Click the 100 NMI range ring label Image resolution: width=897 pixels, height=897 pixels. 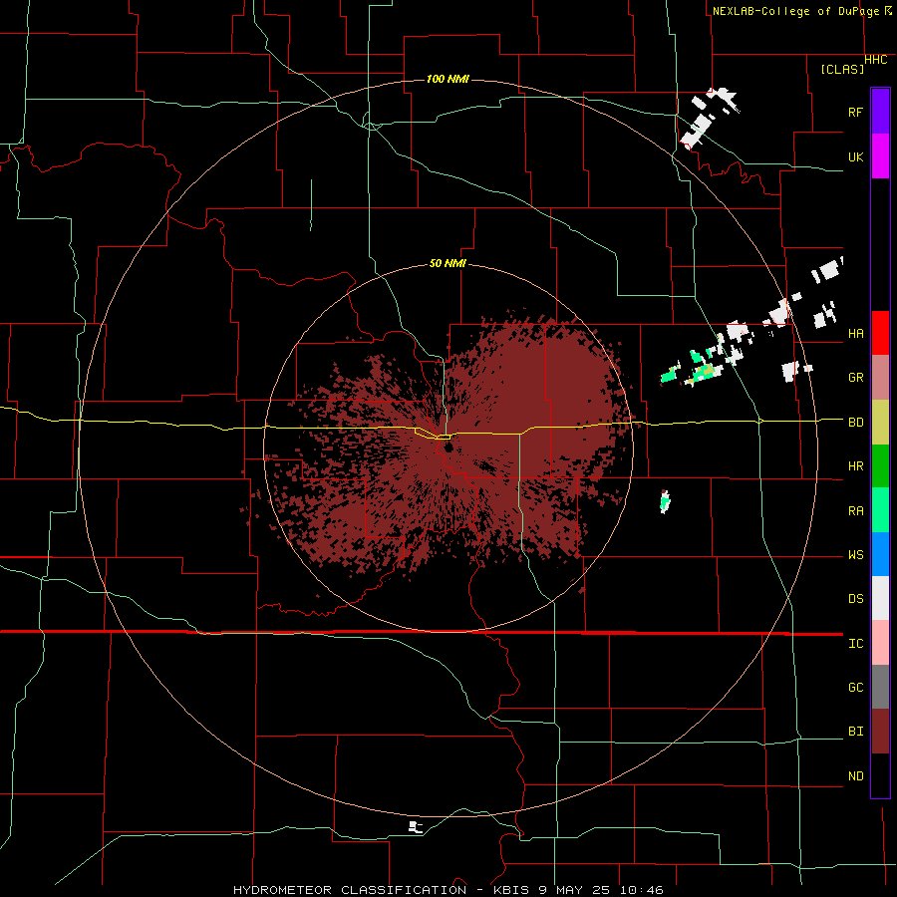point(448,79)
